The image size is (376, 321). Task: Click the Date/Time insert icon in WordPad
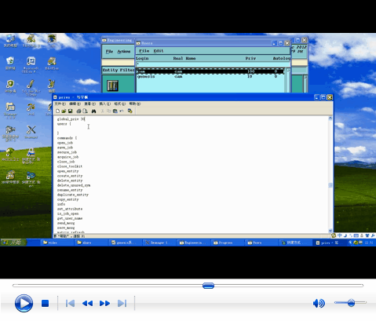coord(130,111)
